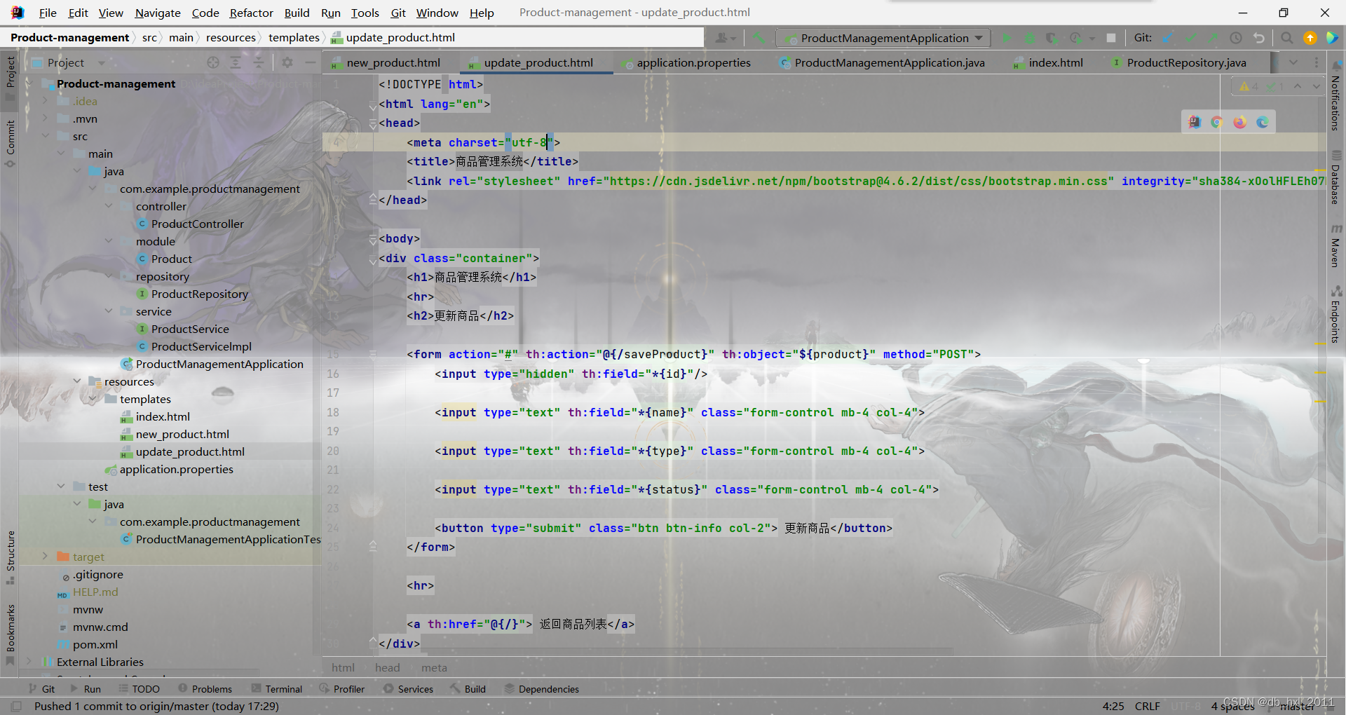This screenshot has height=715, width=1346.
Task: Preview in built-in IntelliJ browser icon
Action: click(1195, 123)
